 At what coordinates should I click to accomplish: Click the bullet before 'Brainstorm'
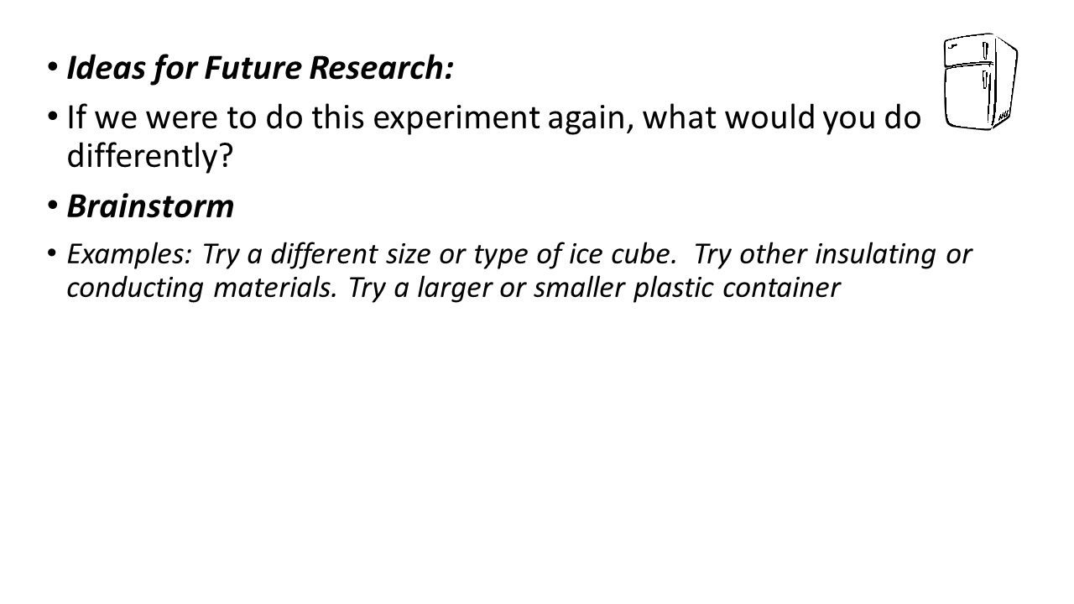(51, 208)
